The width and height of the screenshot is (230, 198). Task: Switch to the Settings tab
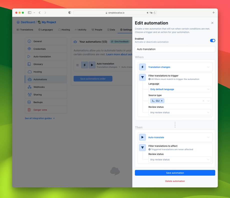pyautogui.click(x=126, y=30)
